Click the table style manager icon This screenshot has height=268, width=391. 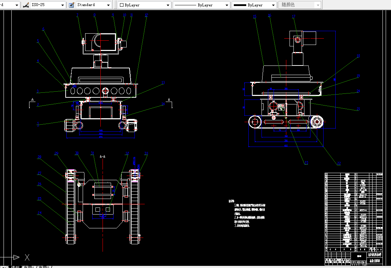(x=72, y=5)
